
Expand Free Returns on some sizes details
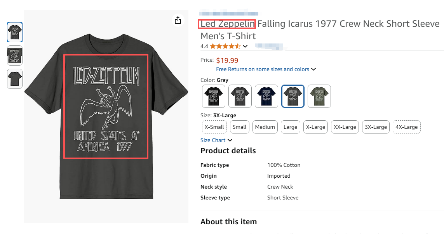coord(266,69)
